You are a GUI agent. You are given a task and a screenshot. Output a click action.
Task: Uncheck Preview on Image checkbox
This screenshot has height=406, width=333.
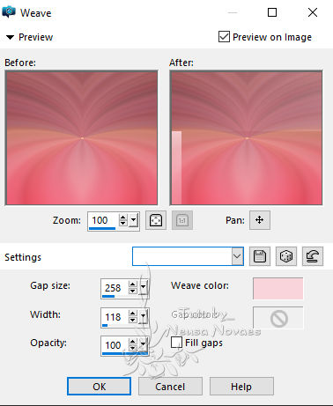click(224, 37)
